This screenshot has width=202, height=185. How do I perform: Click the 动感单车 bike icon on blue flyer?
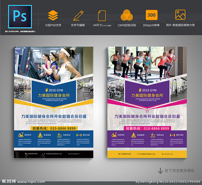(x=21, y=135)
